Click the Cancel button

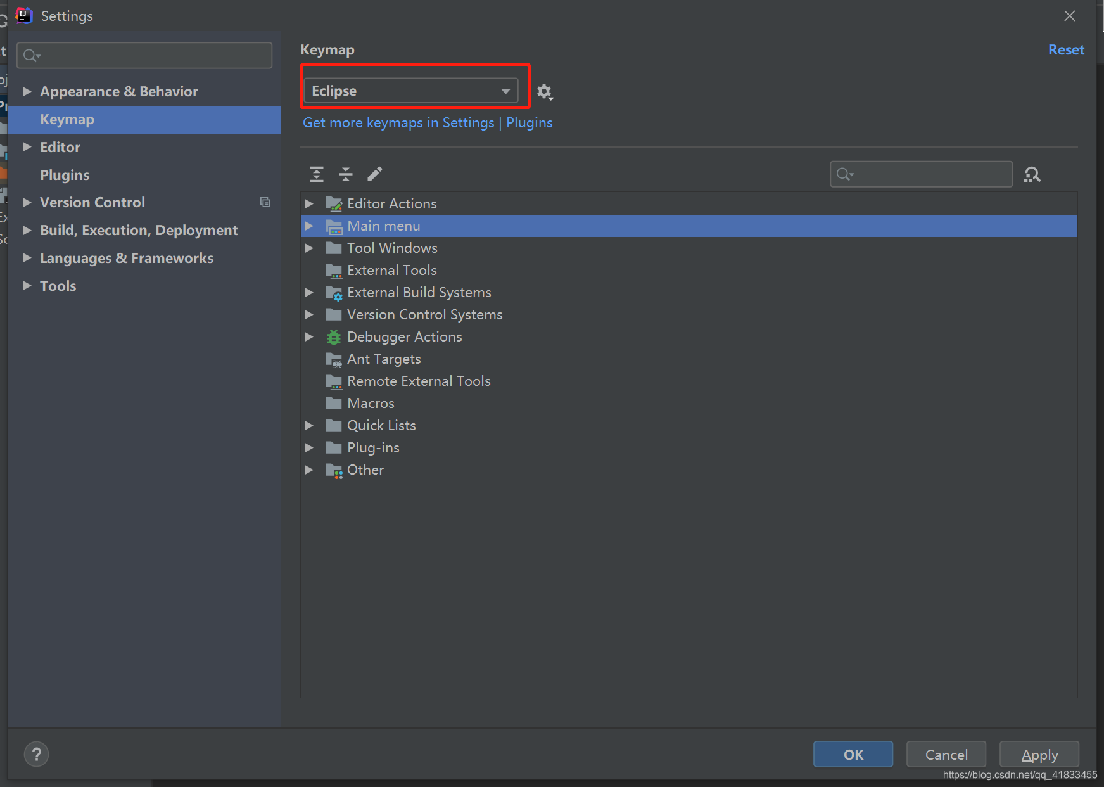(946, 754)
